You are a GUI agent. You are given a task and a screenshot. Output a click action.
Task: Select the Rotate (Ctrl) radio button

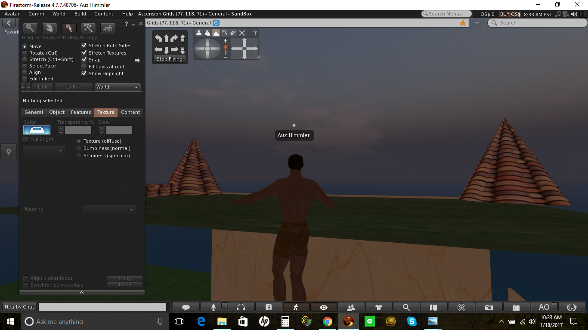[25, 53]
